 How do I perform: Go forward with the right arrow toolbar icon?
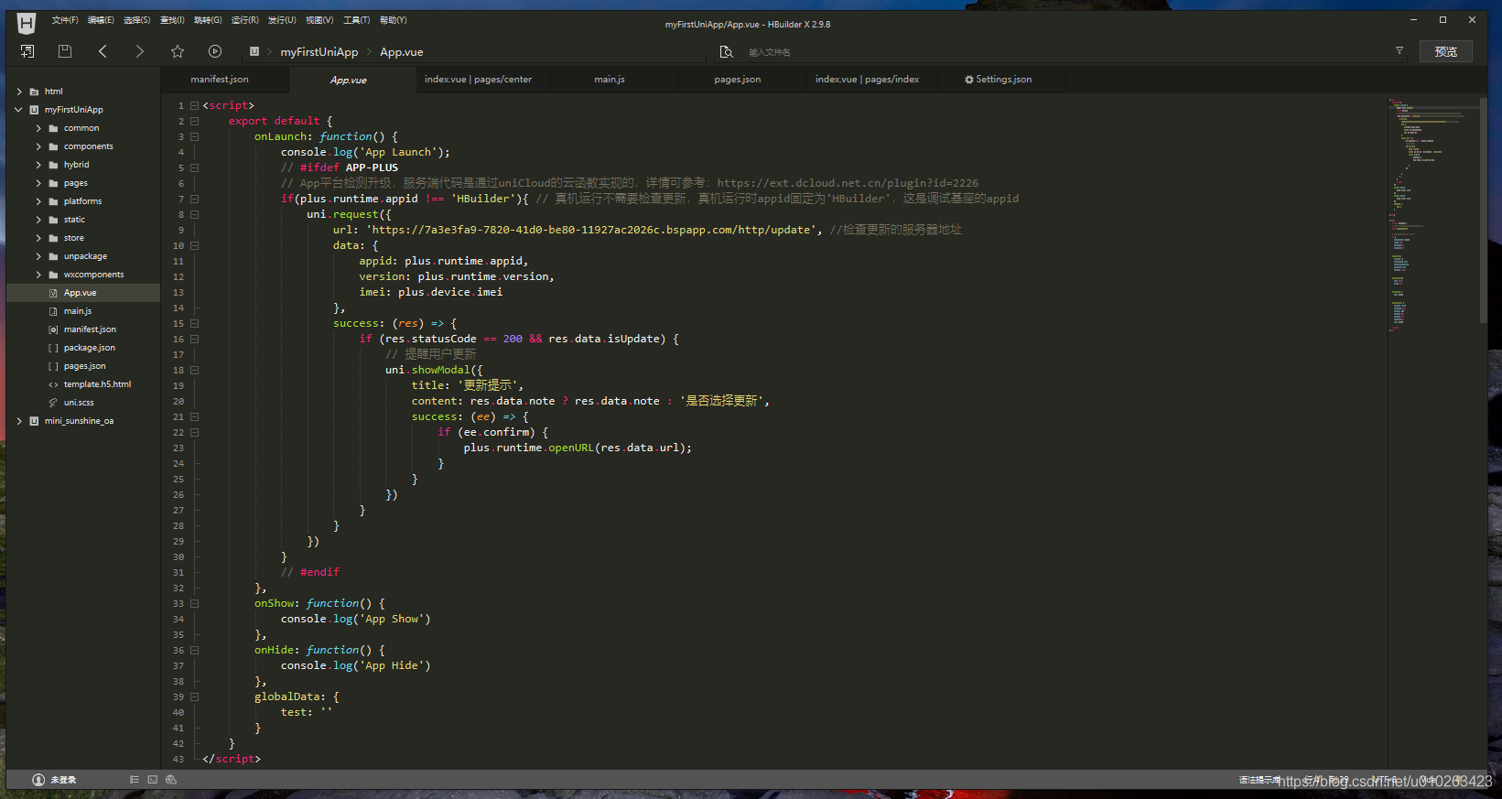[139, 51]
